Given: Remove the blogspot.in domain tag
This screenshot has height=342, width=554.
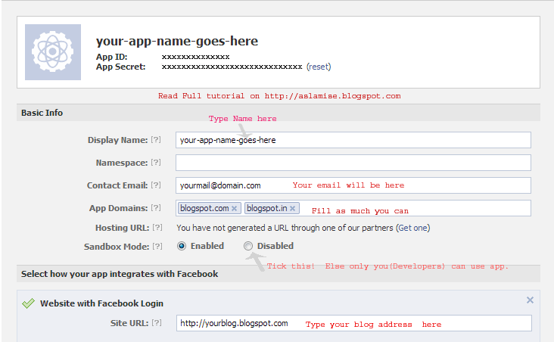Looking at the screenshot, I should click(293, 208).
